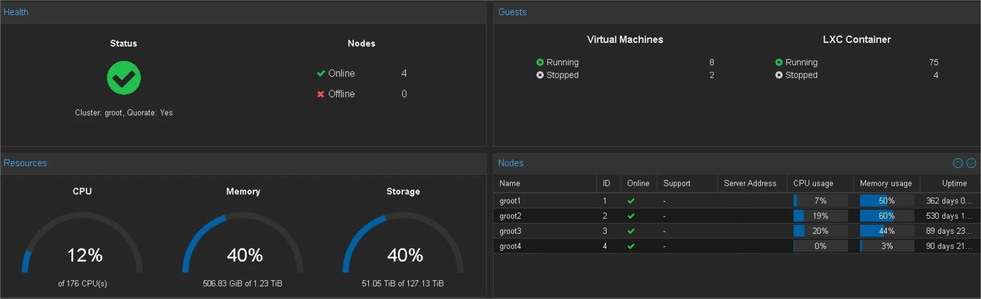Click groot2 memory usage bar 60%

click(887, 216)
